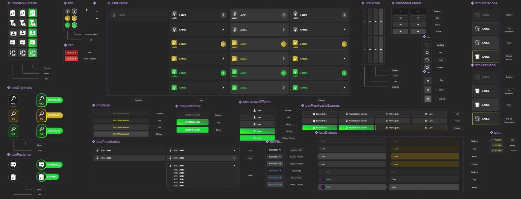Collapse expanded boxResultados list via its up chevron
The image size is (521, 199).
coord(234,166)
